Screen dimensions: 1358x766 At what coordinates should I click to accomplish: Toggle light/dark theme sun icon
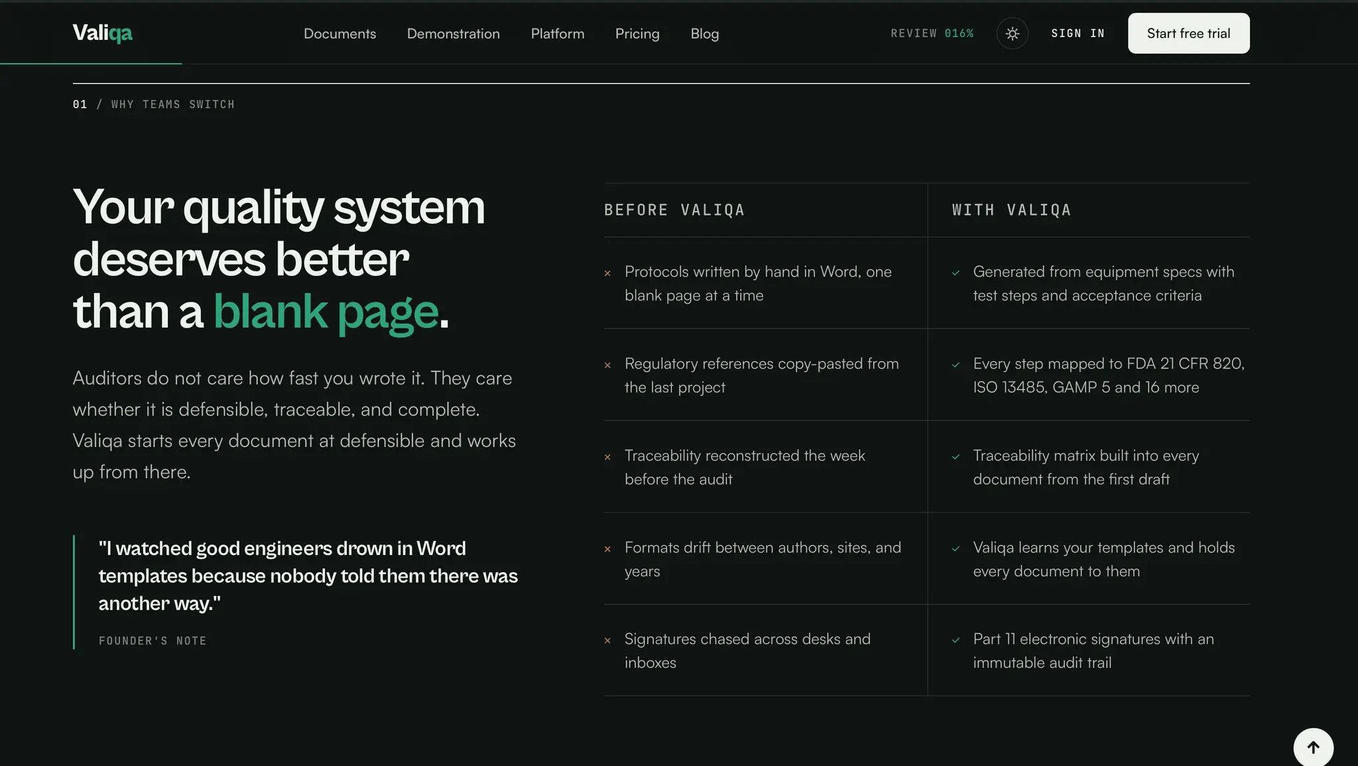pos(1013,33)
